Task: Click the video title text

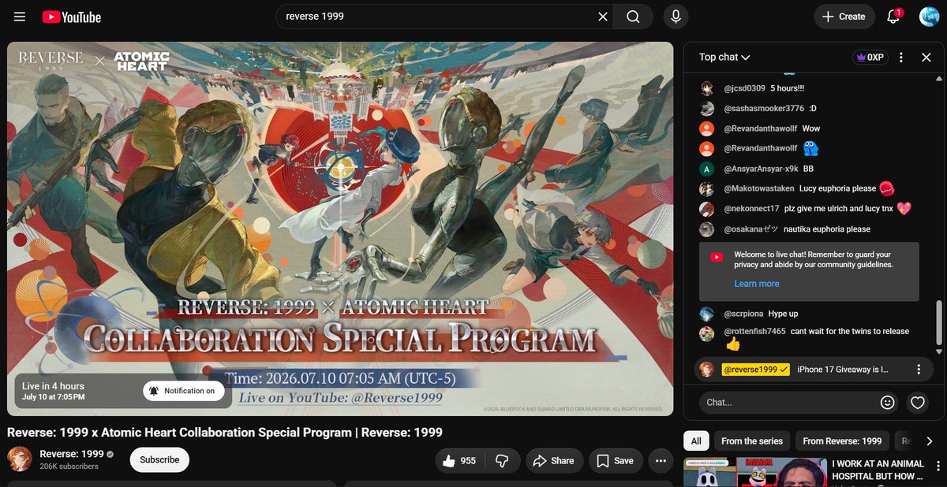Action: [225, 433]
